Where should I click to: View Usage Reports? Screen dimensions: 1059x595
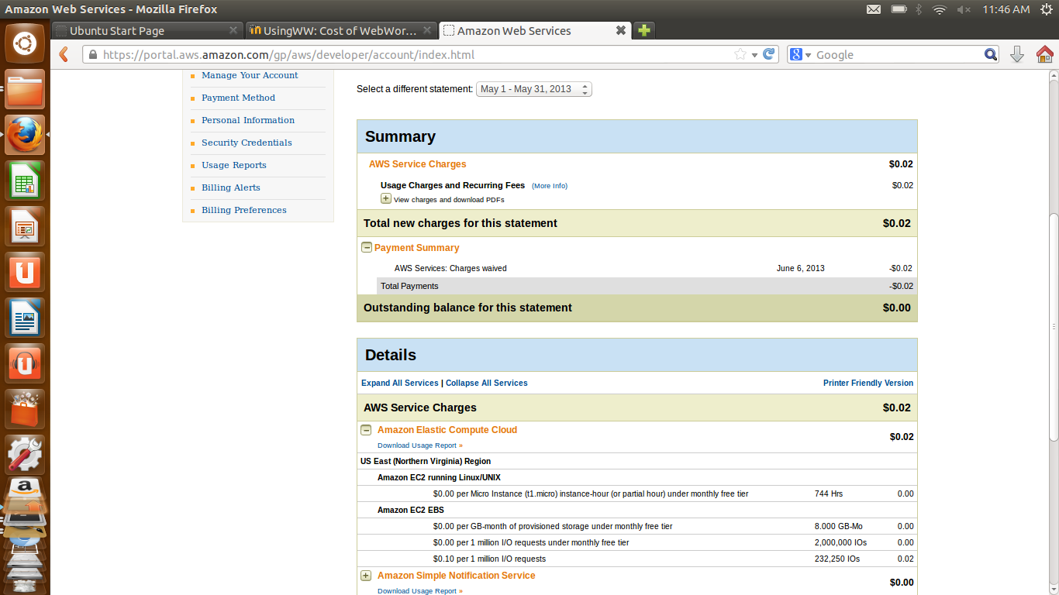234,165
